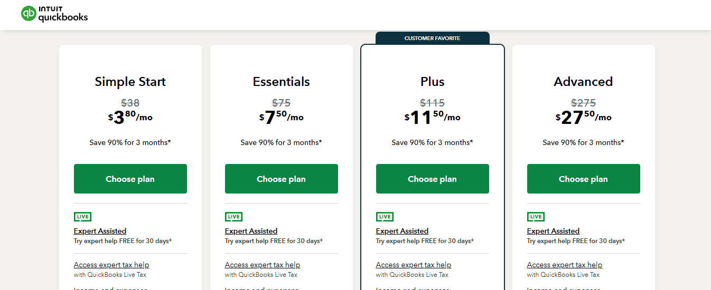Screen dimensions: 711x290
Task: Click the LIVE badge in Simple Start
Action: click(x=82, y=217)
